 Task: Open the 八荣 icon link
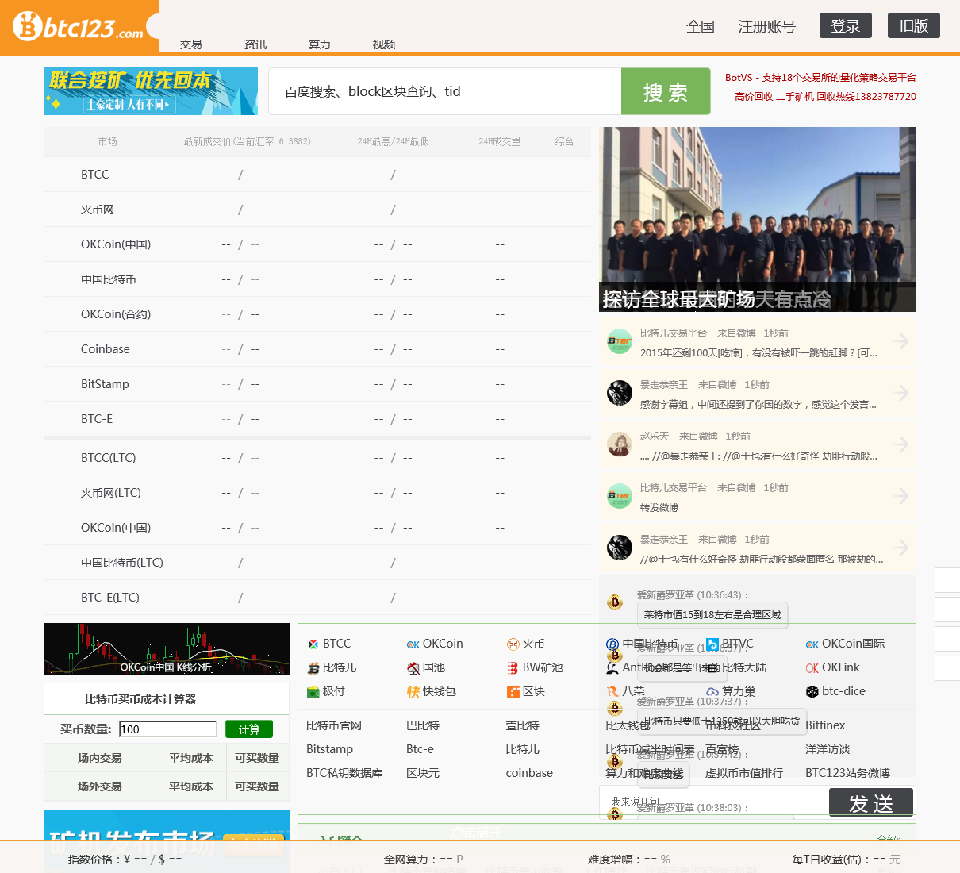[x=626, y=691]
